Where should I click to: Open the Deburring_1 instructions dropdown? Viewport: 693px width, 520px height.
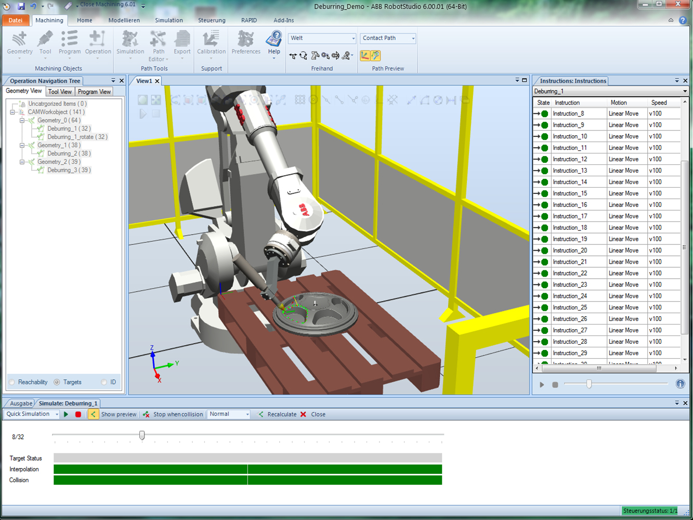(x=610, y=92)
